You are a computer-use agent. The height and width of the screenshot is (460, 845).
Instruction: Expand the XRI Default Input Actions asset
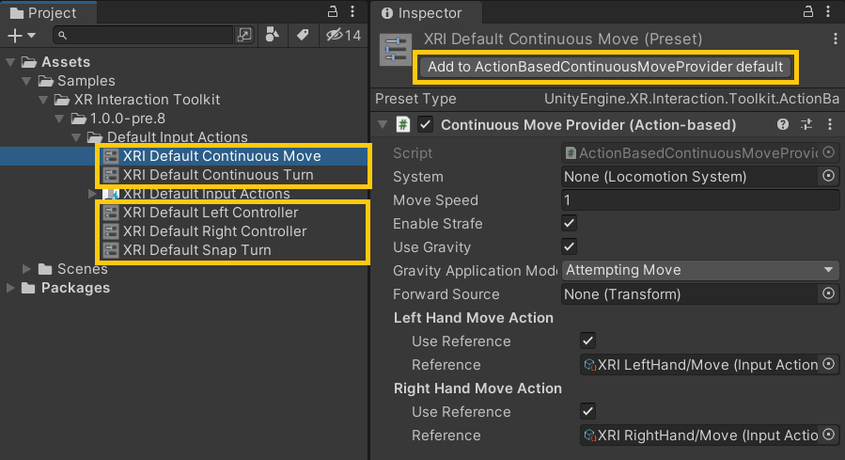pyautogui.click(x=92, y=194)
